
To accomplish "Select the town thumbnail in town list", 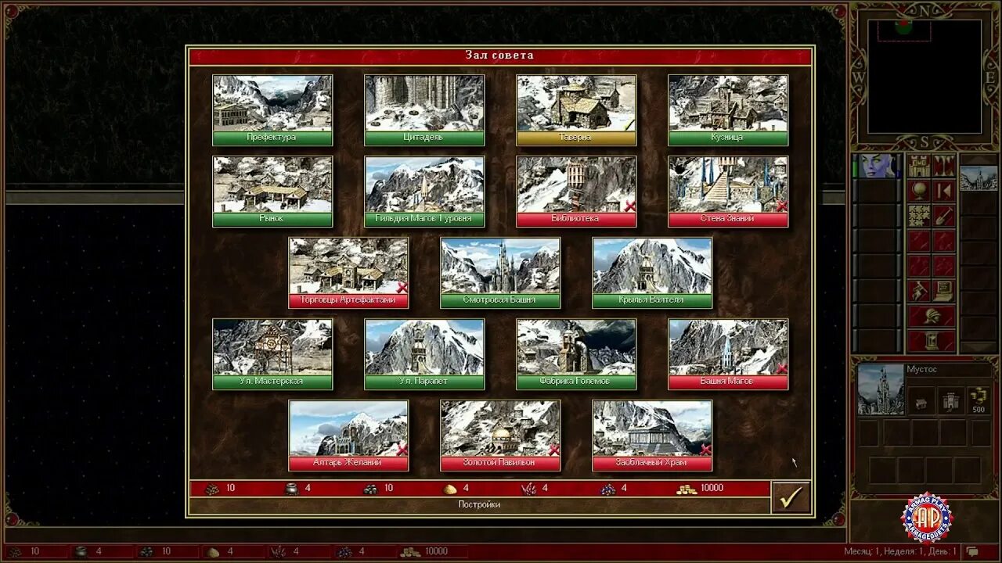I will [979, 178].
